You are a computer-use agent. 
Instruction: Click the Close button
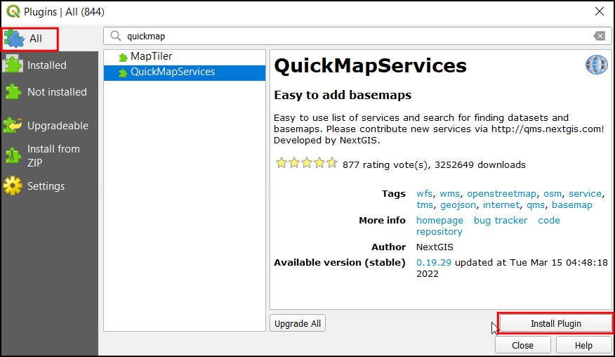click(x=522, y=345)
